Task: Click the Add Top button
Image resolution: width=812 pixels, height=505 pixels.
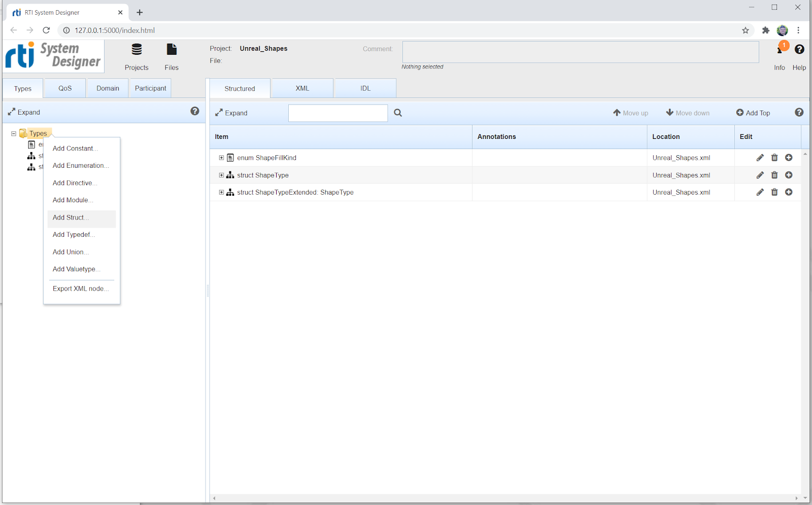Action: tap(753, 113)
